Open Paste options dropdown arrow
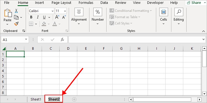207x103 pixels. click(7, 24)
